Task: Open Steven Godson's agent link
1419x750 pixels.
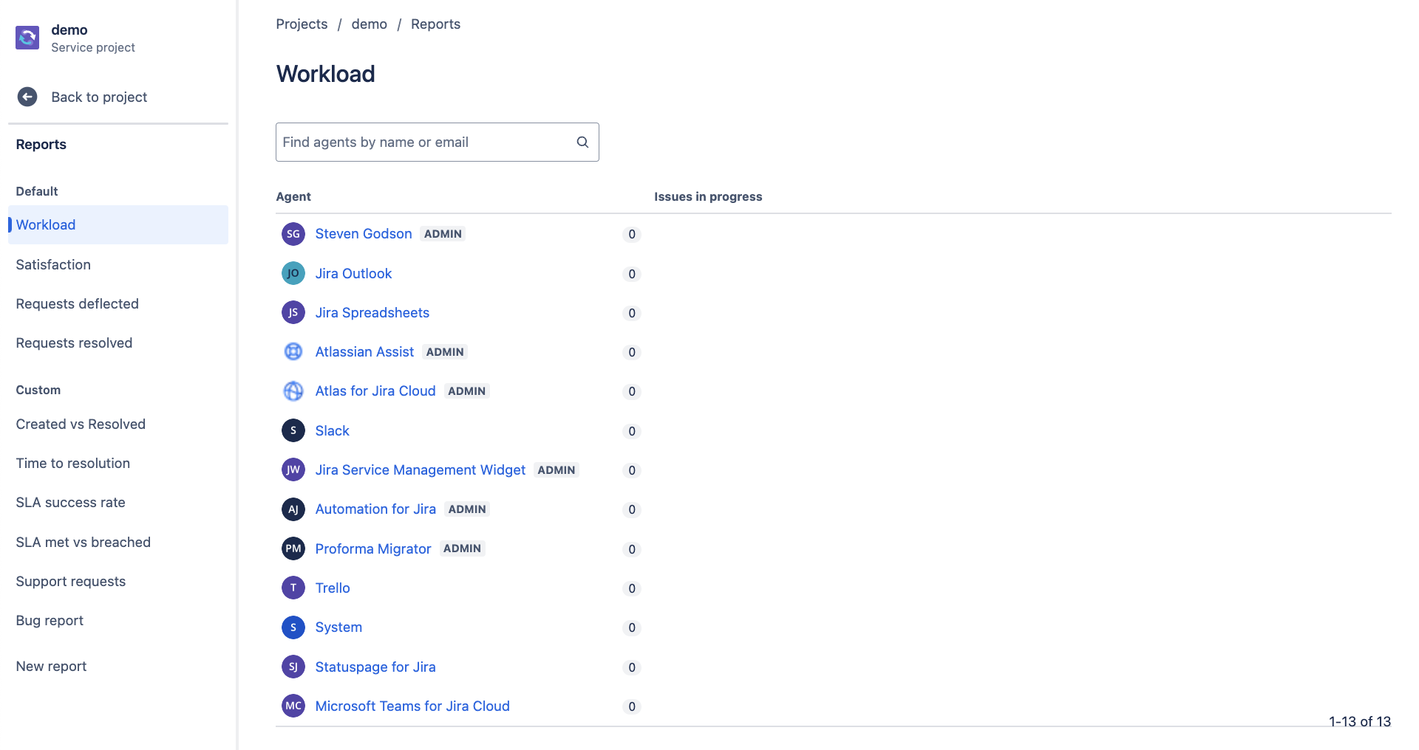Action: 364,233
